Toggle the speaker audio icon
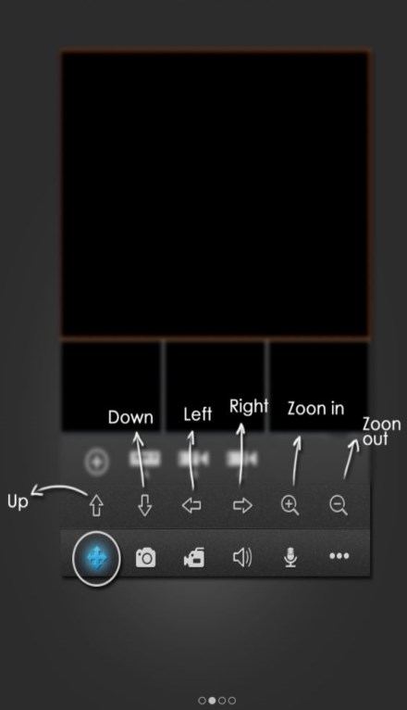The height and width of the screenshot is (710, 407). coord(242,557)
